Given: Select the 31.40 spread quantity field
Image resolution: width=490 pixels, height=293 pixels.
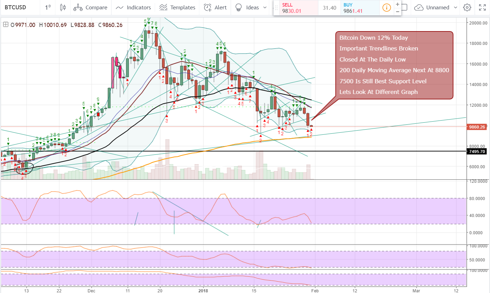Looking at the screenshot, I should [329, 8].
